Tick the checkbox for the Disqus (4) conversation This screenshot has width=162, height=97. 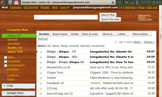[40, 62]
